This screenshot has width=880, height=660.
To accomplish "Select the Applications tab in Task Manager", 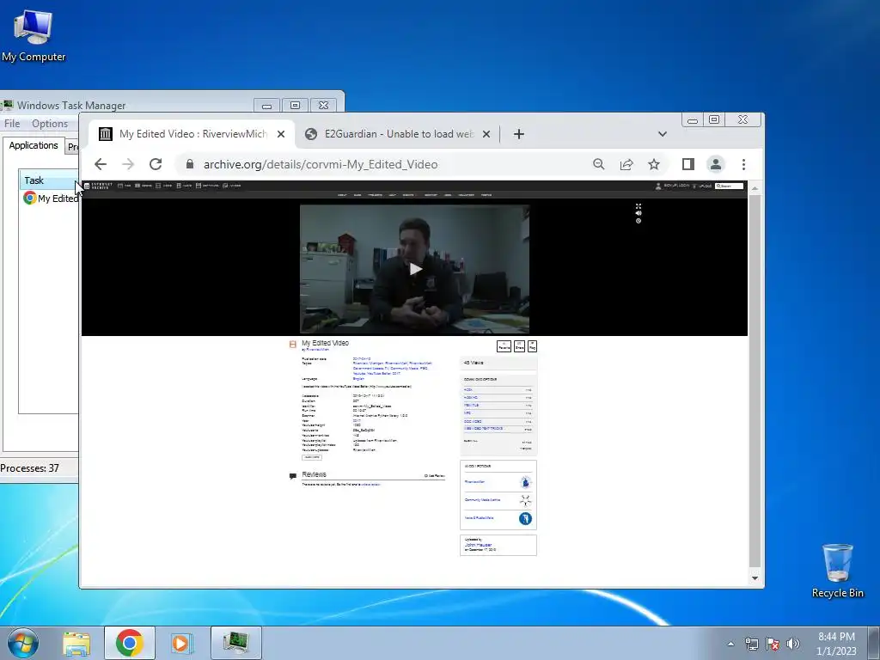I will tap(34, 145).
